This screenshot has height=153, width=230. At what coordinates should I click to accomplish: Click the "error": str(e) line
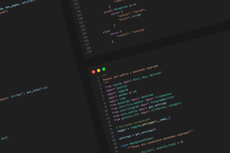point(130,17)
